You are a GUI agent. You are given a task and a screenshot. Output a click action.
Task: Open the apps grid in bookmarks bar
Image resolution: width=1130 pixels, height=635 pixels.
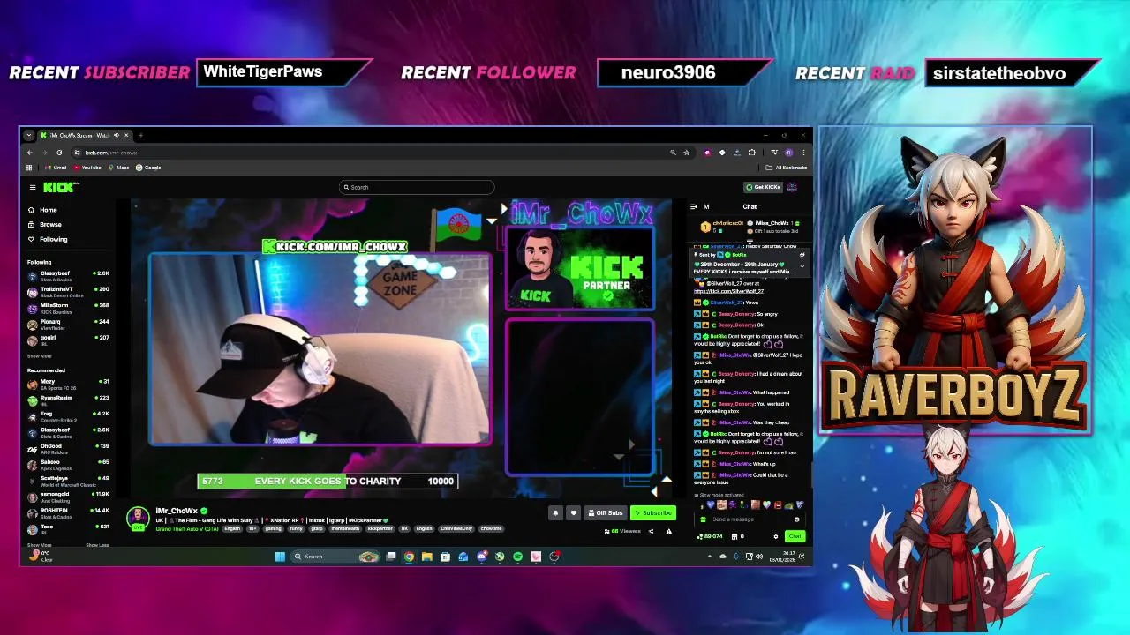(29, 168)
